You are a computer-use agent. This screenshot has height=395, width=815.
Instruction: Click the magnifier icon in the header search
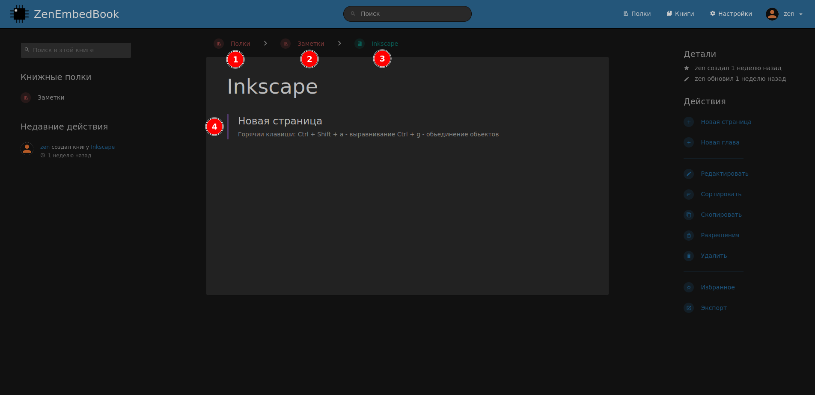(x=353, y=14)
